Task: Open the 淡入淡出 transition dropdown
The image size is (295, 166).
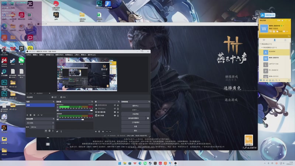Action: (40, 123)
